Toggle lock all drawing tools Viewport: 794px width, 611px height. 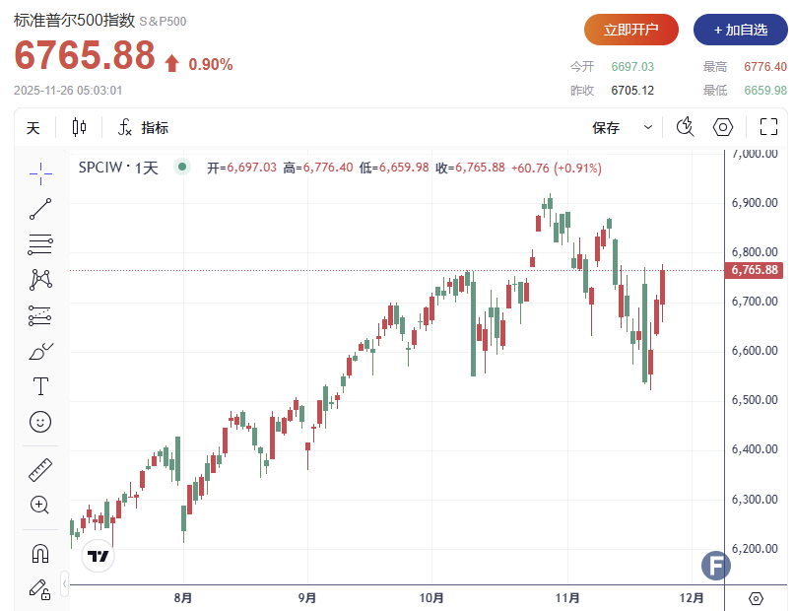point(40,589)
